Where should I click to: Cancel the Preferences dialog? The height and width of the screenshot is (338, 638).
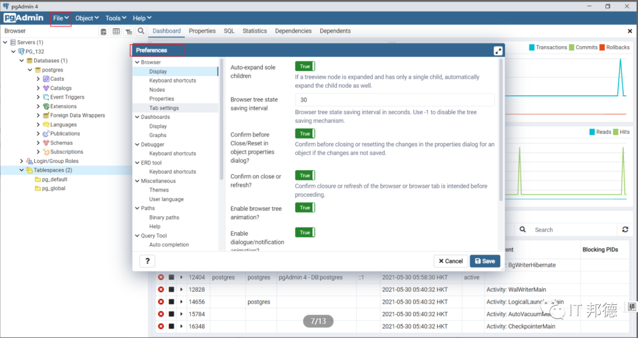pyautogui.click(x=451, y=261)
